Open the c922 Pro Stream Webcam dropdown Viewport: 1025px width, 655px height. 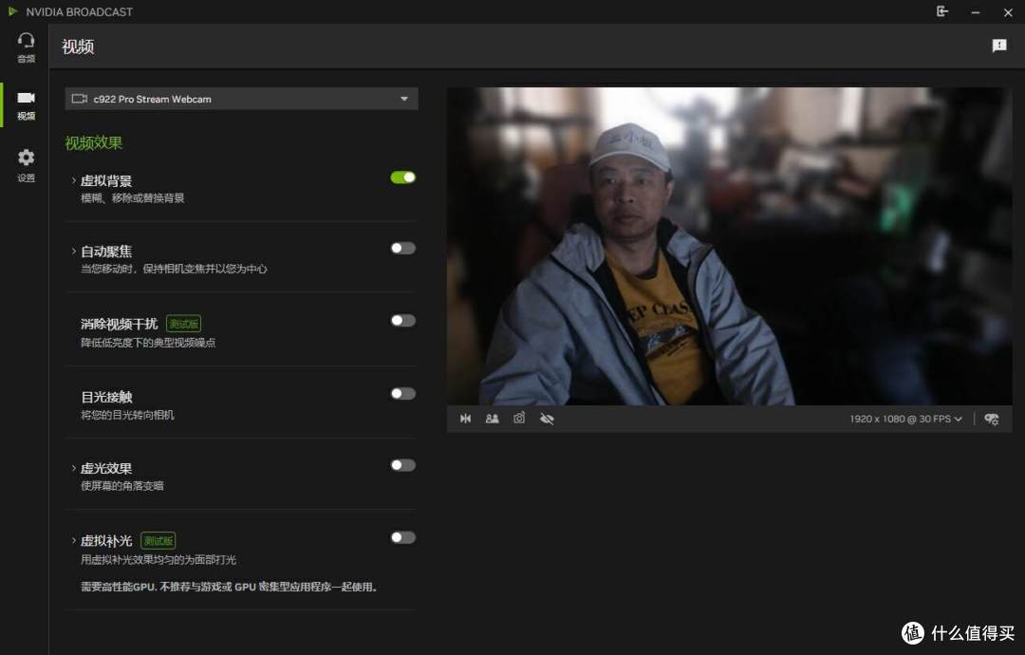[x=241, y=99]
